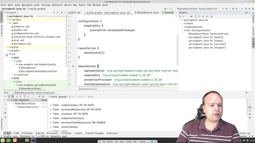This screenshot has height=143, width=255.
Task: Show hidden editor tabs dropdown arrow
Action: [176, 12]
